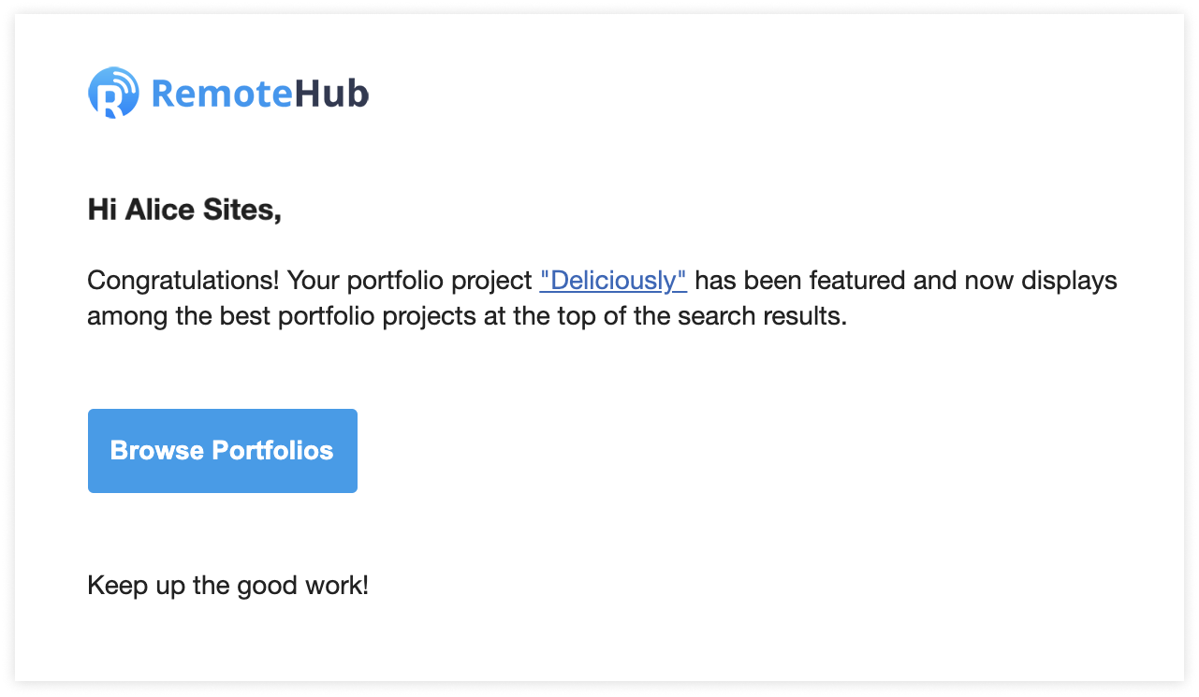Click the line starting "among the best"
The width and height of the screenshot is (1199, 697).
467,316
